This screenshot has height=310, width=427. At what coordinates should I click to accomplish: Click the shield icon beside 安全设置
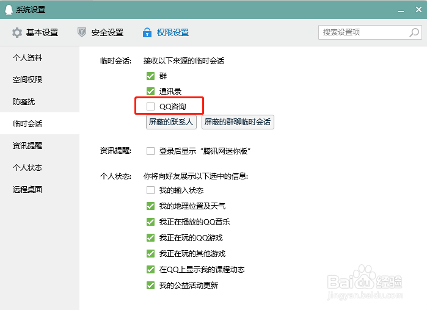coord(82,32)
